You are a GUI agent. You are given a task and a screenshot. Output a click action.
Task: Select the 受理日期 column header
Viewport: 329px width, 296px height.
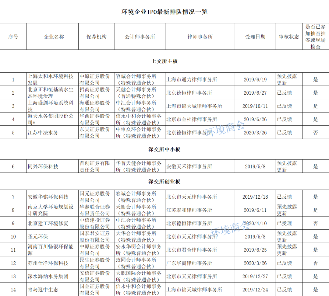pos(255,37)
